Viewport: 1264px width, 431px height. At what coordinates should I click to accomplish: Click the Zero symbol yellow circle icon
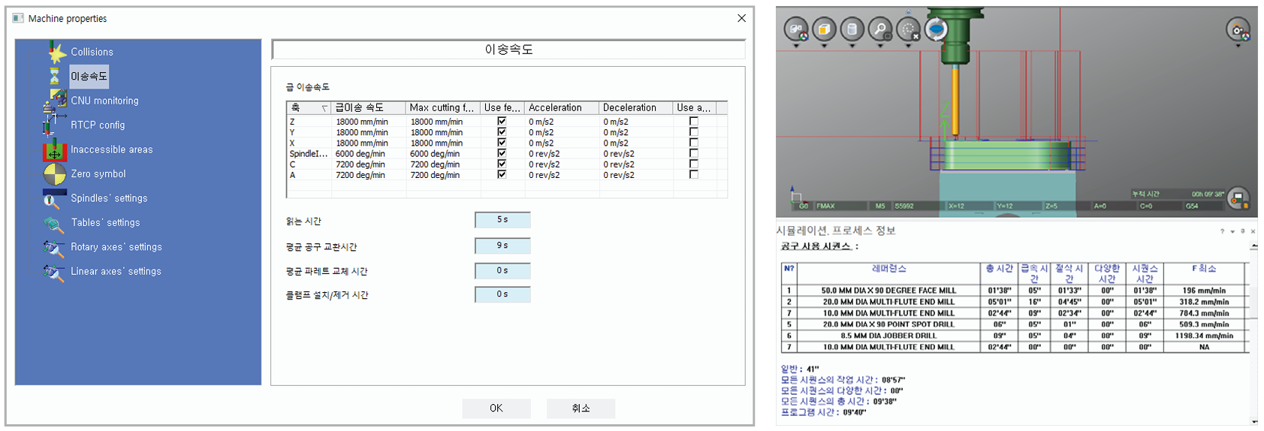54,173
